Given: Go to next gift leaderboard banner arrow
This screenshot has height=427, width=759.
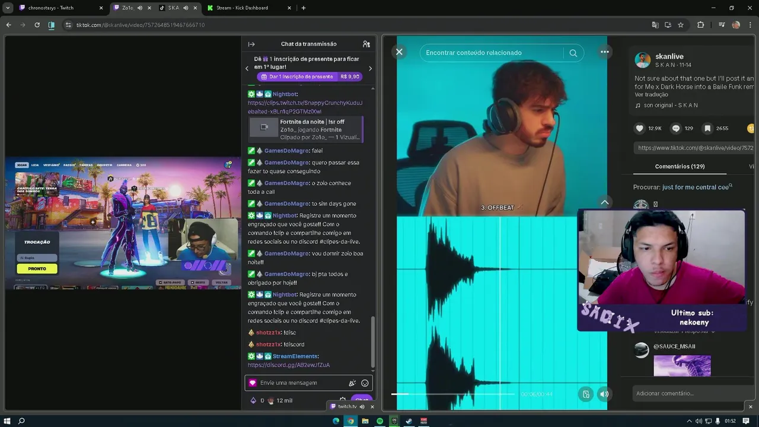Looking at the screenshot, I should (371, 68).
